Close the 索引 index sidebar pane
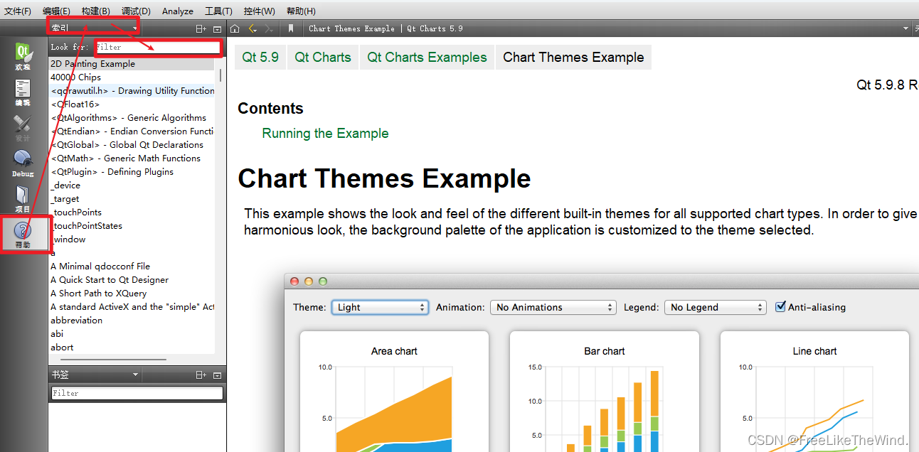The width and height of the screenshot is (919, 452). (218, 28)
